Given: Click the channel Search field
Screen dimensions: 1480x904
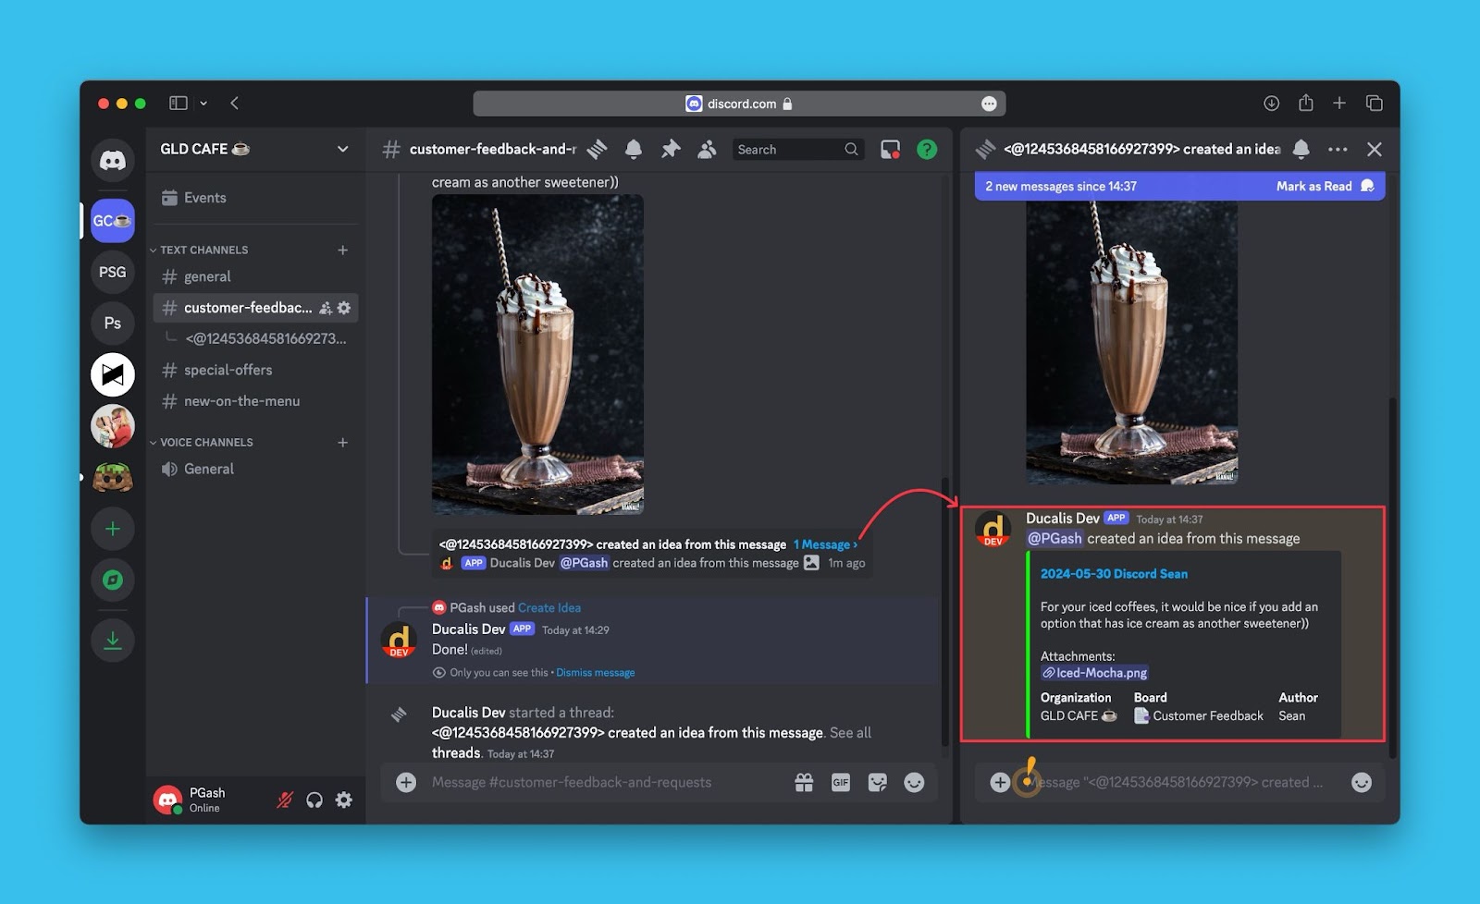Looking at the screenshot, I should point(789,150).
